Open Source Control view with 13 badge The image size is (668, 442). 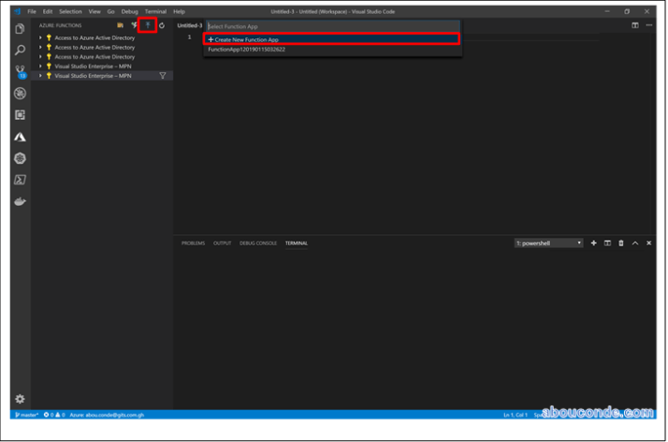[x=20, y=72]
